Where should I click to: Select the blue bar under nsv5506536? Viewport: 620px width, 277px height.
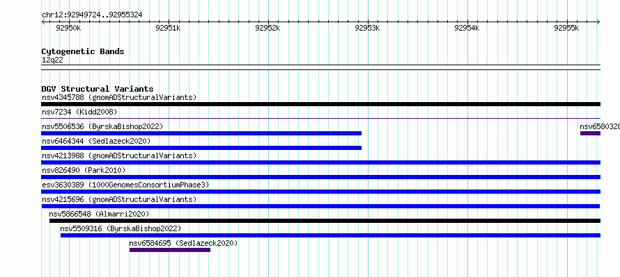201,133
